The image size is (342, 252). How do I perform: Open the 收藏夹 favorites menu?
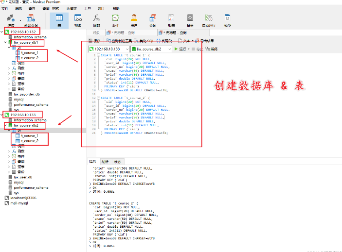[72, 8]
